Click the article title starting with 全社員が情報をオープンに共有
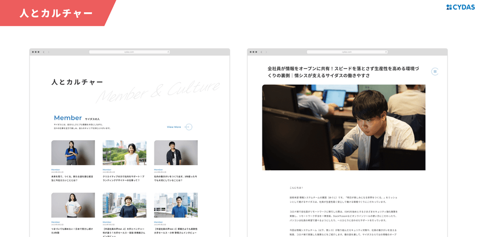Image resolution: width=479 pixels, height=237 pixels. [x=343, y=72]
